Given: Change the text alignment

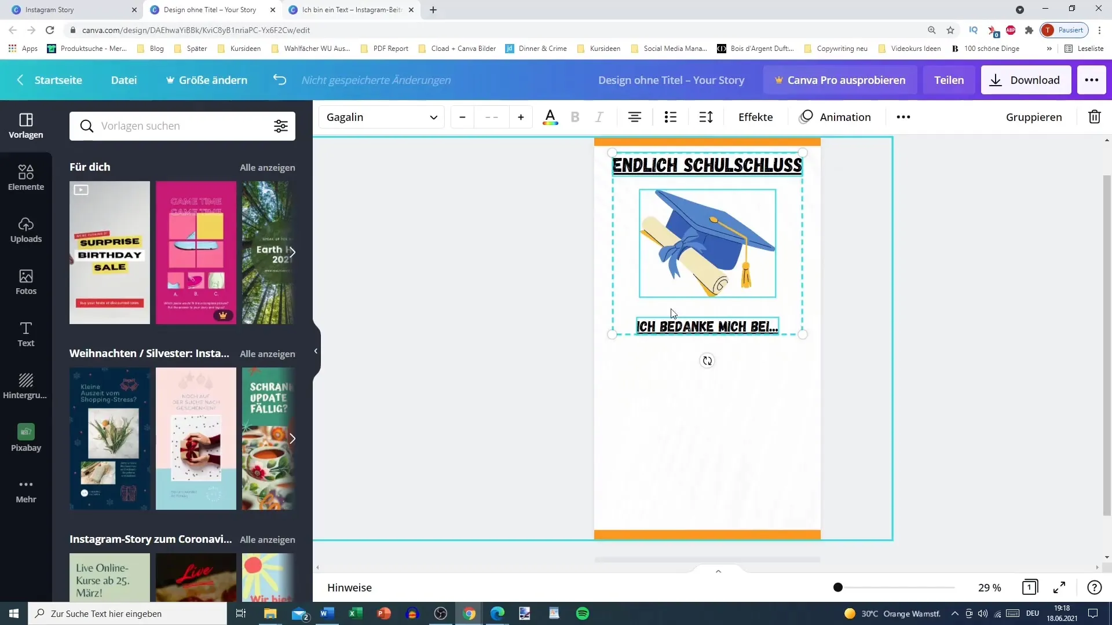Looking at the screenshot, I should 635,117.
